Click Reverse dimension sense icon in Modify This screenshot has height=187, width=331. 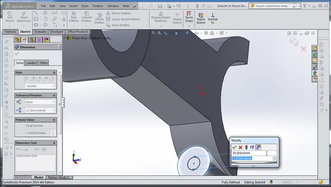coord(252,147)
